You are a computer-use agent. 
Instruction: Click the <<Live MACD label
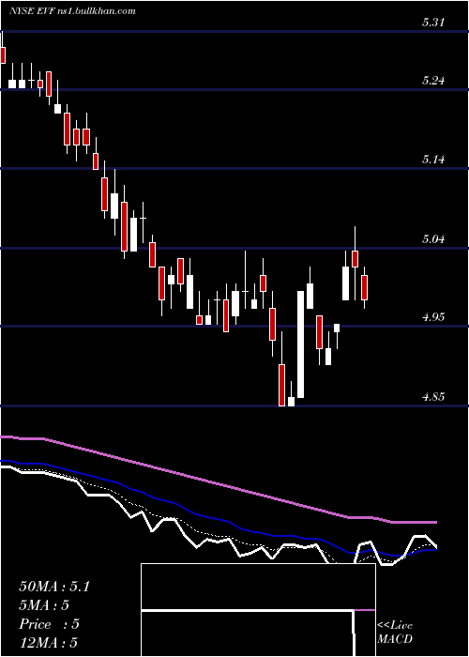pyautogui.click(x=395, y=632)
